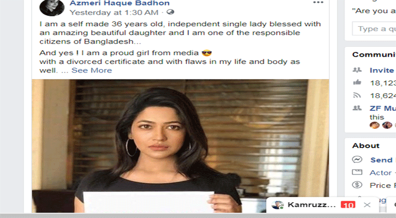Click the Actor category page icon
Screen dimensions: 396x218
357,172
